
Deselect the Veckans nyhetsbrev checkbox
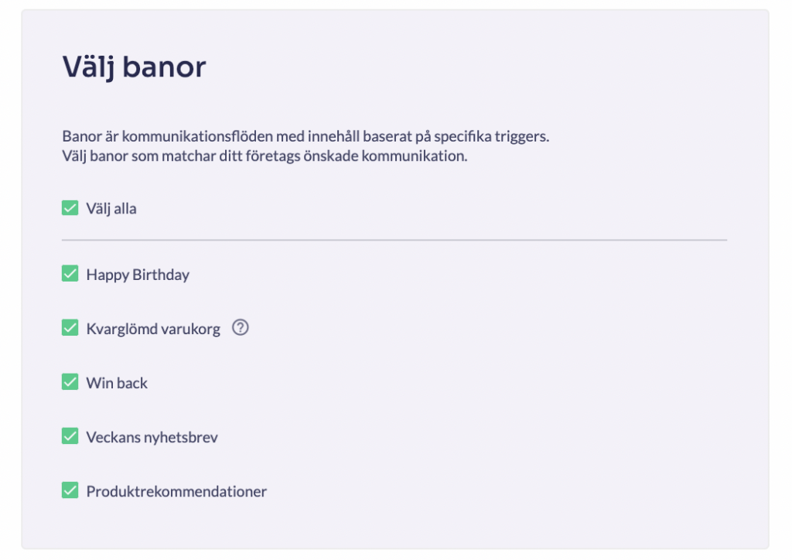point(70,436)
